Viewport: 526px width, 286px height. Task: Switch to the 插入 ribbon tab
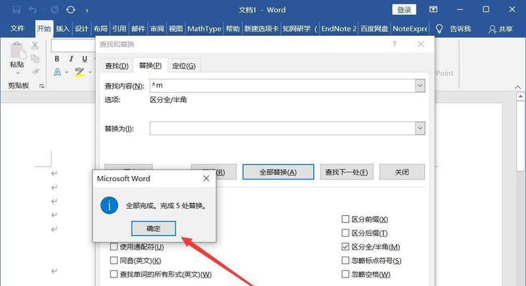coord(62,29)
